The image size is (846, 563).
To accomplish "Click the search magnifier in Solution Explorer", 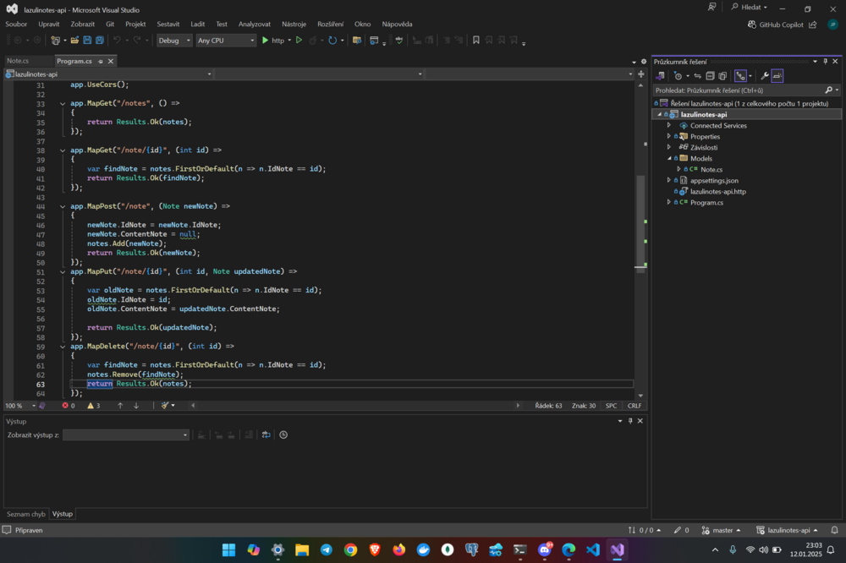I will (x=829, y=90).
